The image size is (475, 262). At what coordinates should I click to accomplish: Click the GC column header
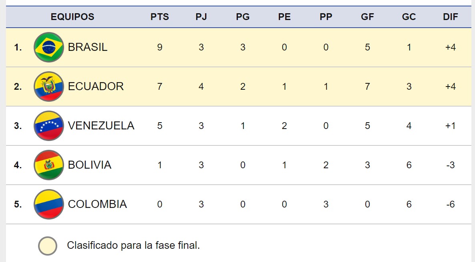point(409,17)
